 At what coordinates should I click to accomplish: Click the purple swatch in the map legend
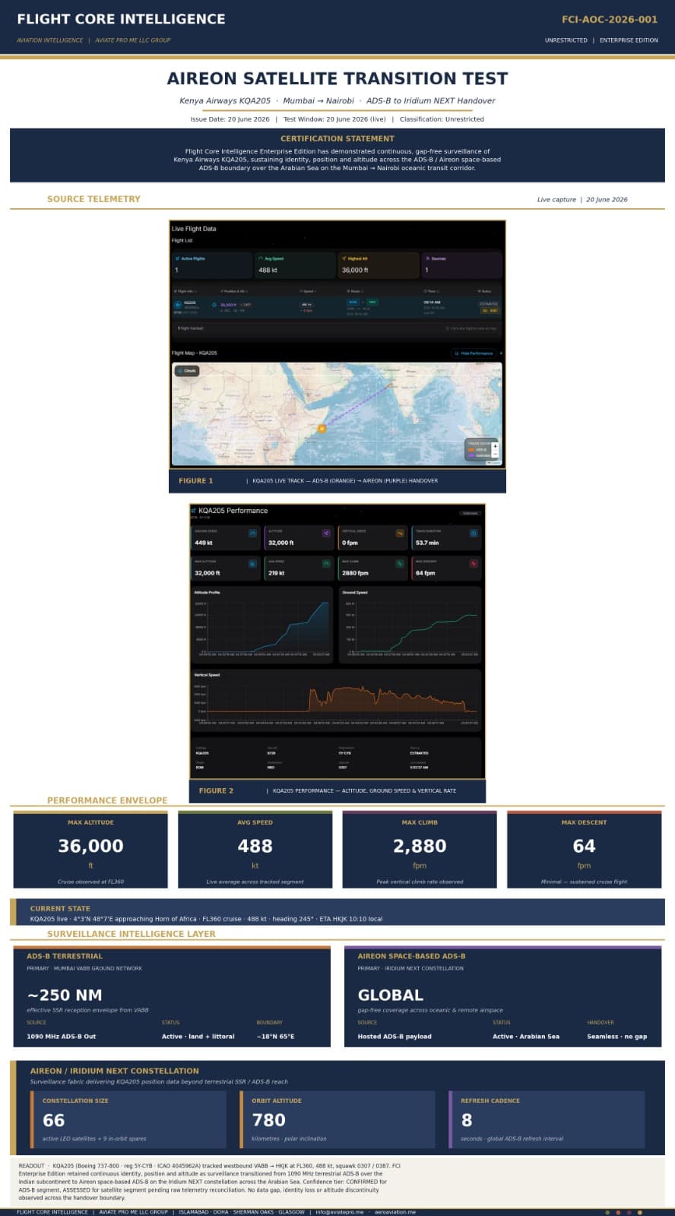pyautogui.click(x=471, y=455)
